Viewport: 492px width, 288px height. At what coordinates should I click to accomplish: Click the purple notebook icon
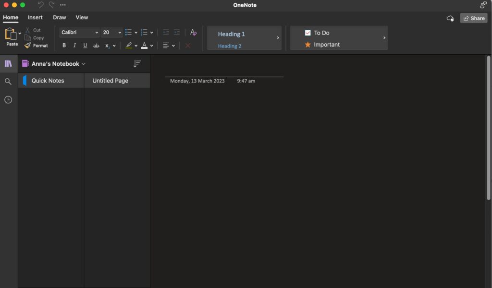pyautogui.click(x=25, y=64)
